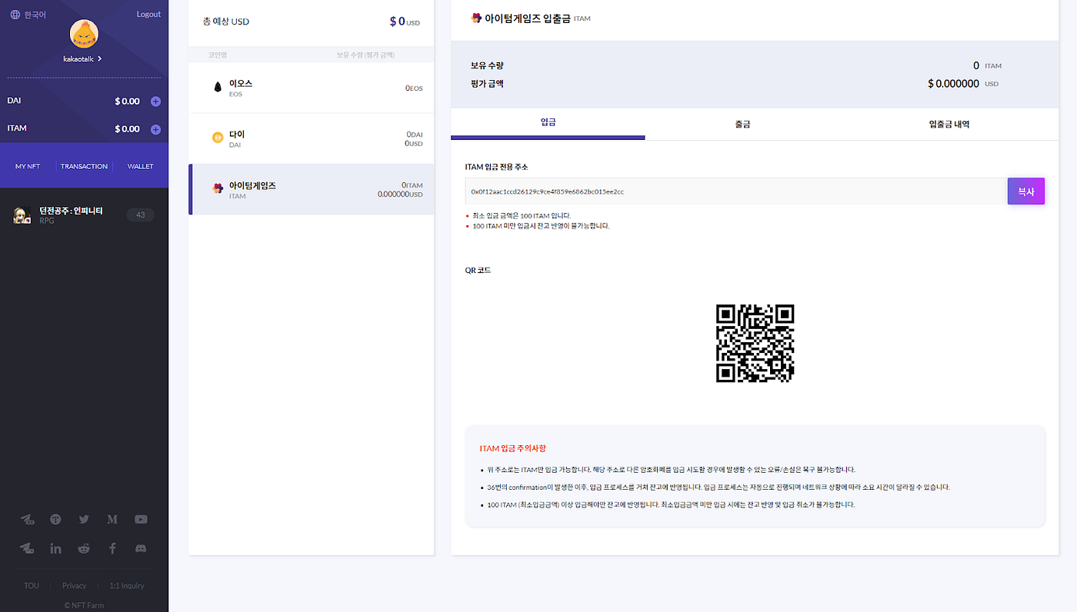The width and height of the screenshot is (1077, 612).
Task: Select the 아이텀게임즈 ITAM coin row
Action: pos(312,189)
